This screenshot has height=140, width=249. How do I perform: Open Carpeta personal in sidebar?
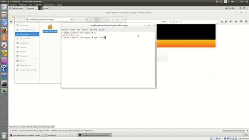tap(27, 30)
